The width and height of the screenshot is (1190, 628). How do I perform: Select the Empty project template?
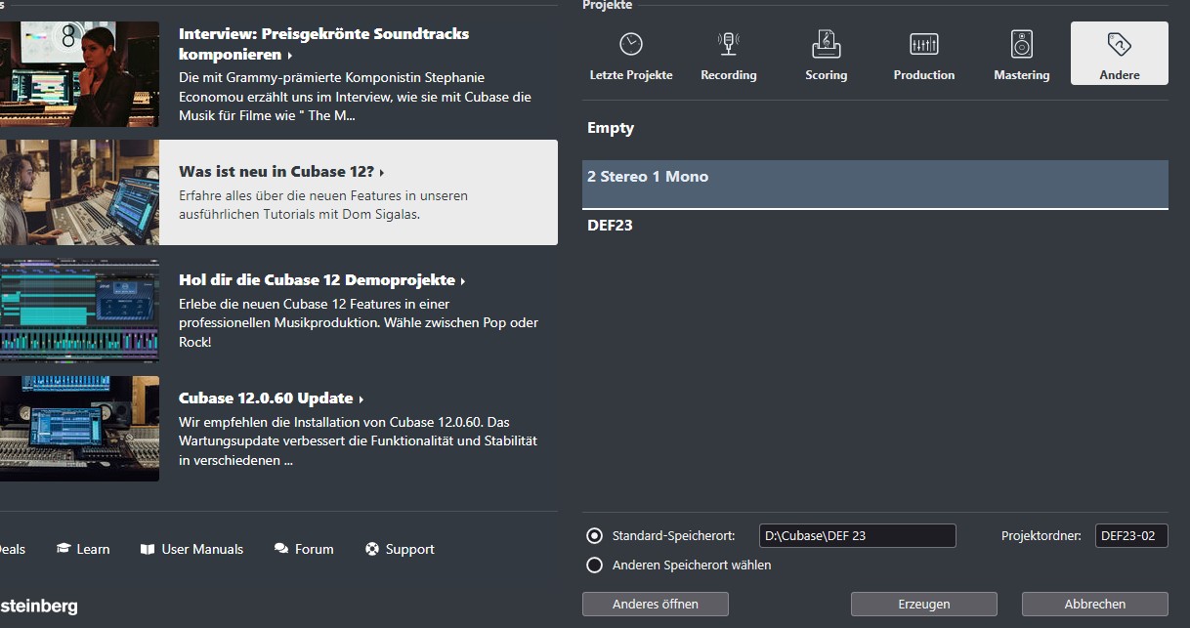click(875, 128)
